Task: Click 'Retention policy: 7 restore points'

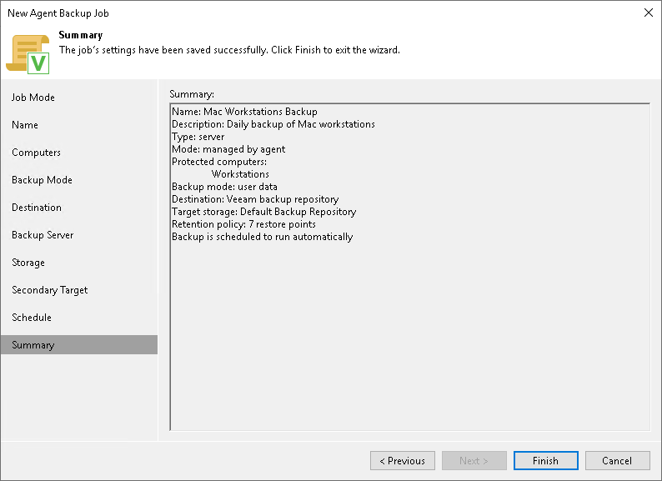Action: 243,224
